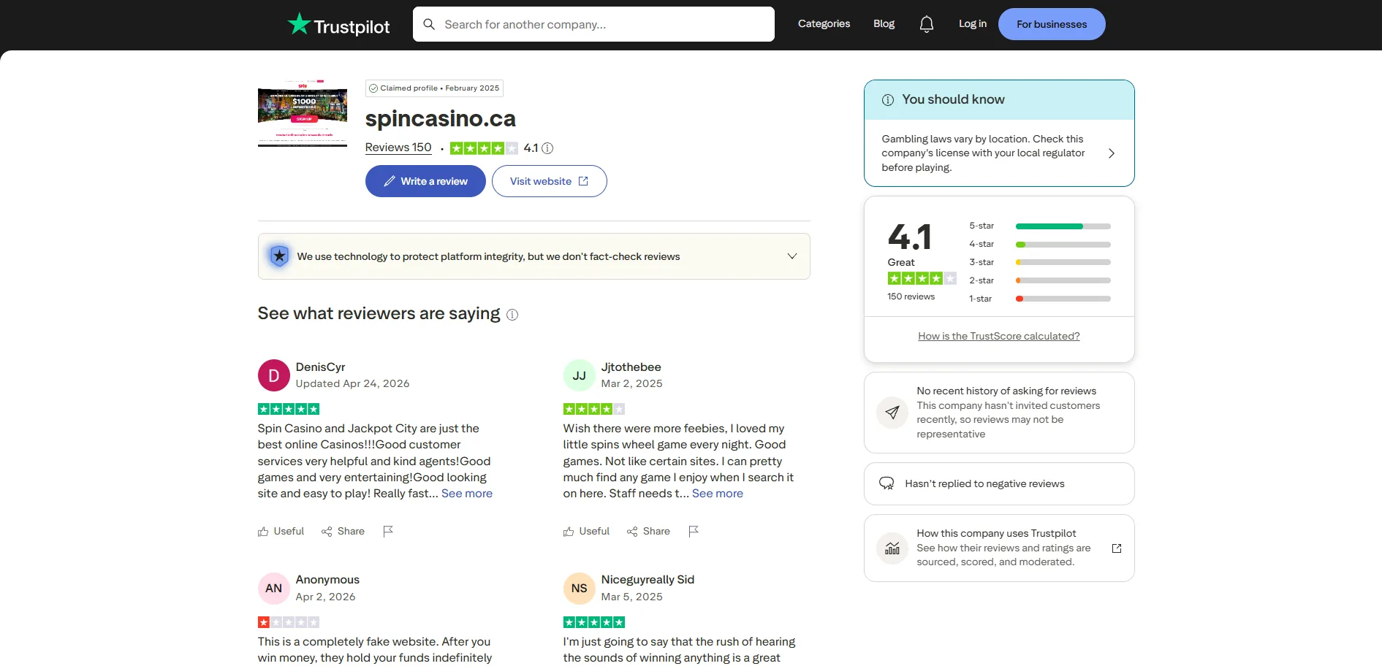Filter by 2-star reviews

(1040, 280)
